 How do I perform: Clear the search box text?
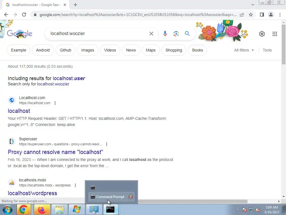(151, 34)
